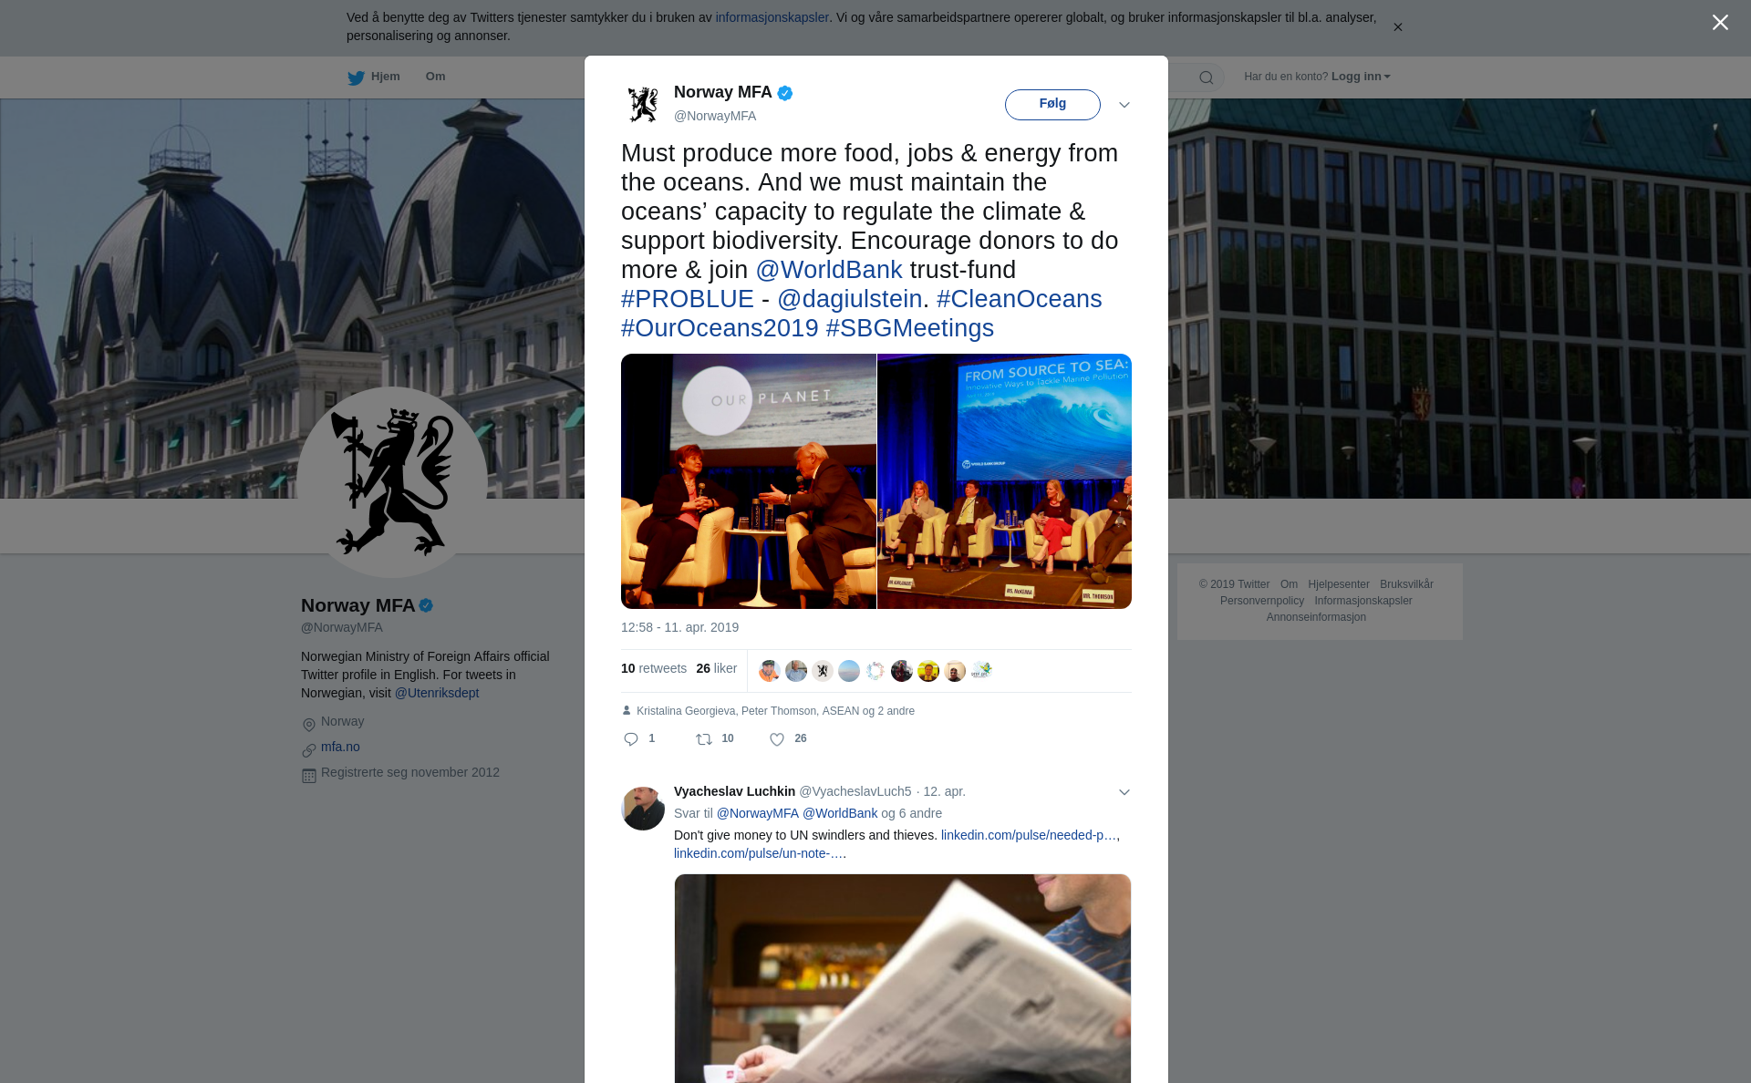Open the #PROBLUE hashtag link
The image size is (1751, 1083).
point(688,299)
